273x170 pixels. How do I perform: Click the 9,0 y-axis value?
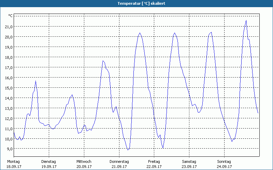[10, 149]
